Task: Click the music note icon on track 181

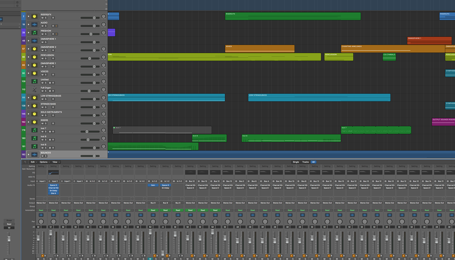Action: click(x=34, y=146)
